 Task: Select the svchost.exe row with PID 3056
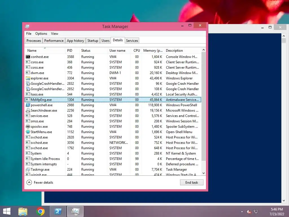click(x=113, y=143)
